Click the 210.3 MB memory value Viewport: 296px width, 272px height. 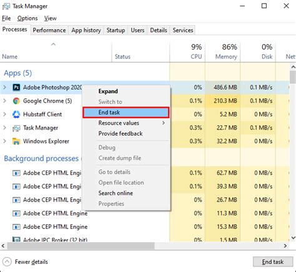point(225,101)
